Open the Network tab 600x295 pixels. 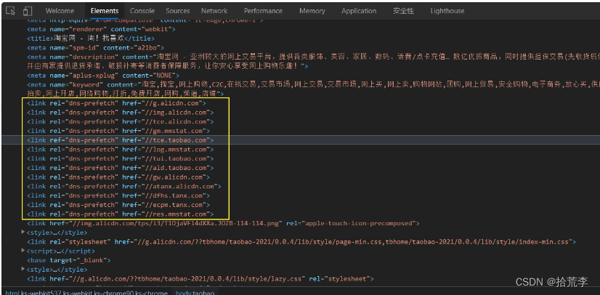214,11
